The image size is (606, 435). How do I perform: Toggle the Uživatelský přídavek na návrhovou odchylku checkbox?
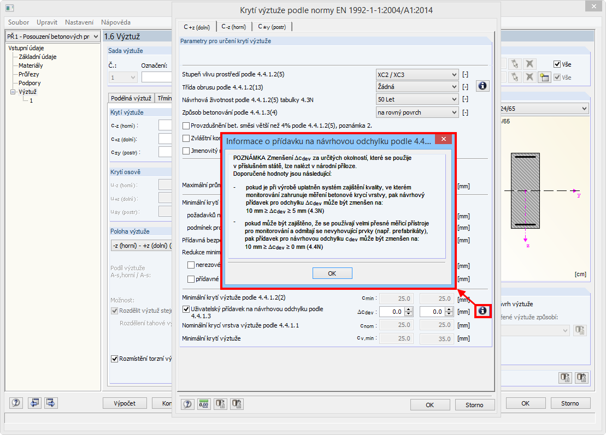point(187,308)
